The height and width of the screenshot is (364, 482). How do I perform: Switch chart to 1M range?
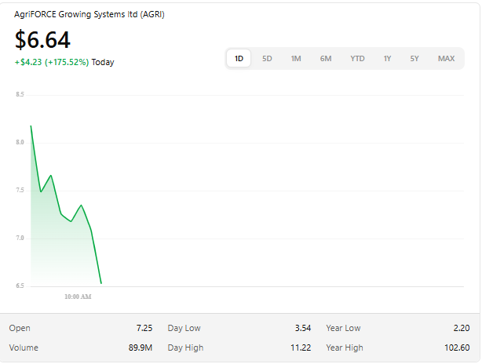(296, 58)
